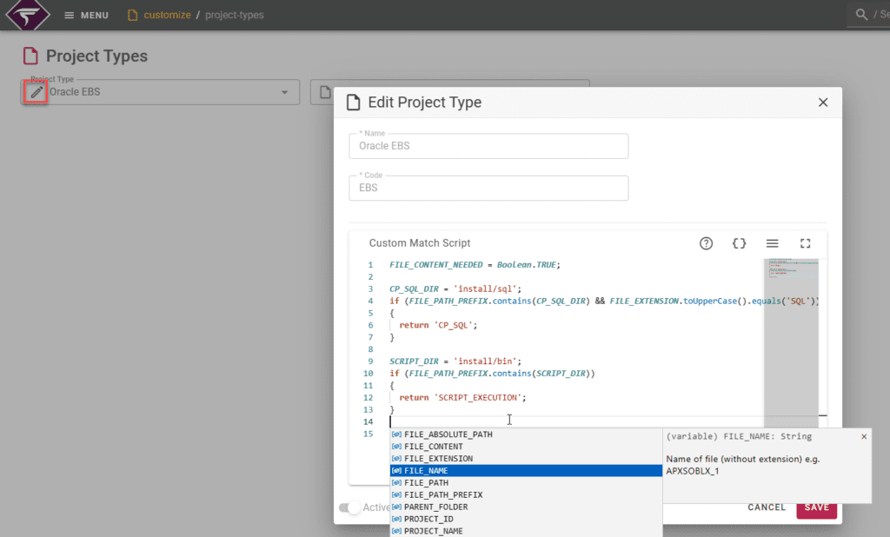Click the Edit Project Type document icon

click(354, 103)
